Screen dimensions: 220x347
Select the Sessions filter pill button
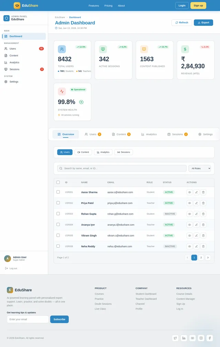pyautogui.click(x=124, y=152)
